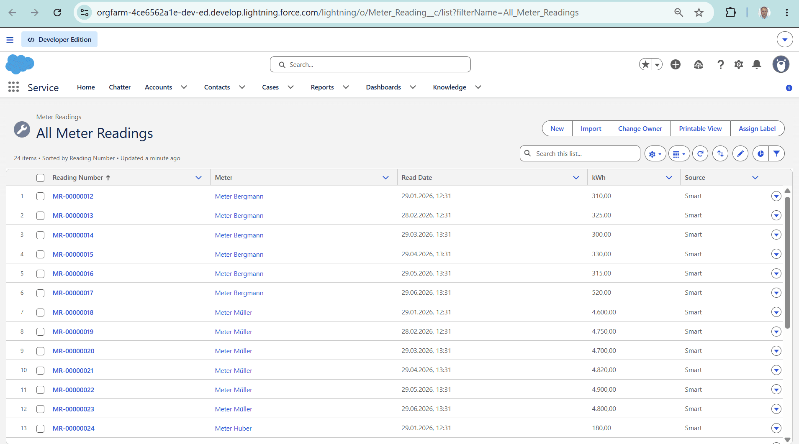Open the Accounts tab
This screenshot has width=799, height=444.
pyautogui.click(x=158, y=87)
